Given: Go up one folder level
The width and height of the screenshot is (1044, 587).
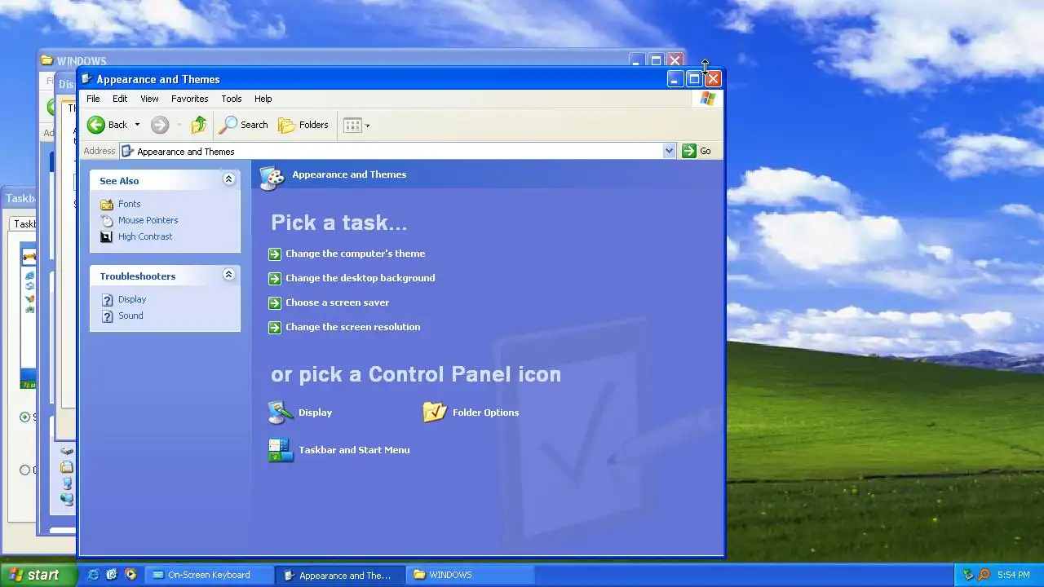Looking at the screenshot, I should point(199,125).
